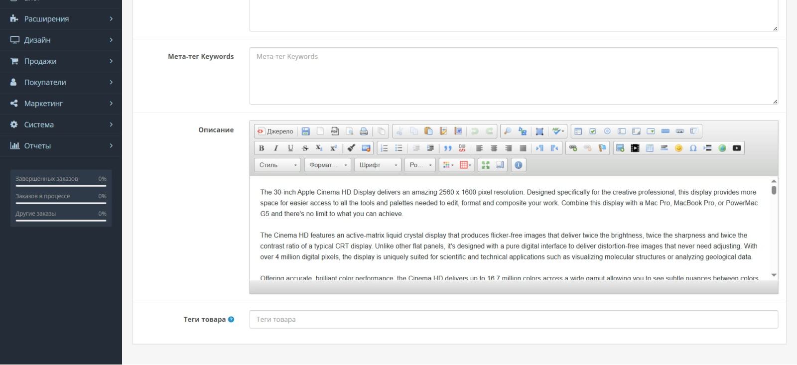
Task: Click the Replace text icon
Action: (522, 131)
